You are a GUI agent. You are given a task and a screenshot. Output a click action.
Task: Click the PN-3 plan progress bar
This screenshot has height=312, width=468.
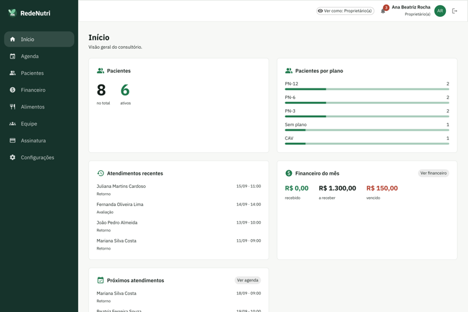(367, 116)
